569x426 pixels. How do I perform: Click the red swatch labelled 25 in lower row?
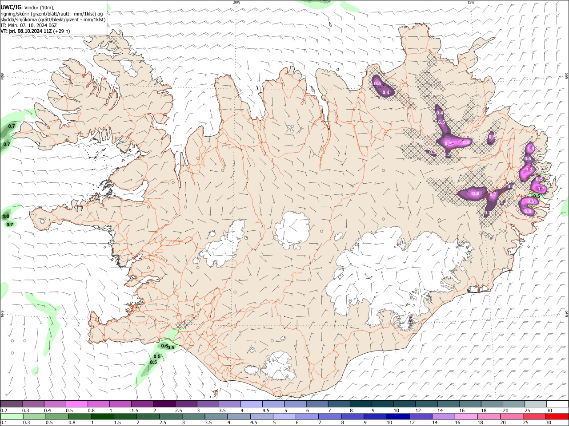click(x=534, y=416)
